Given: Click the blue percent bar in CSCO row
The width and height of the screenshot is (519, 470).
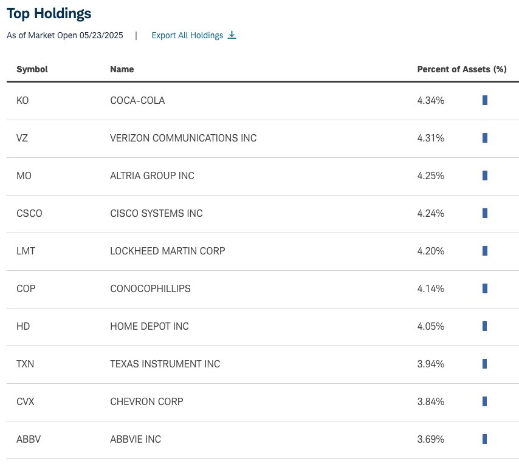Looking at the screenshot, I should click(x=485, y=213).
